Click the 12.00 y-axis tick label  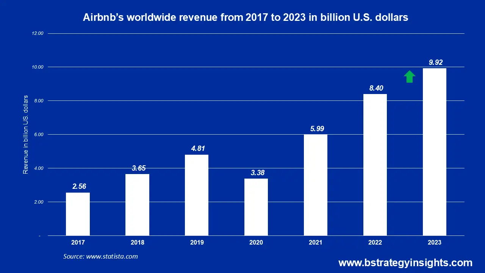pyautogui.click(x=38, y=33)
